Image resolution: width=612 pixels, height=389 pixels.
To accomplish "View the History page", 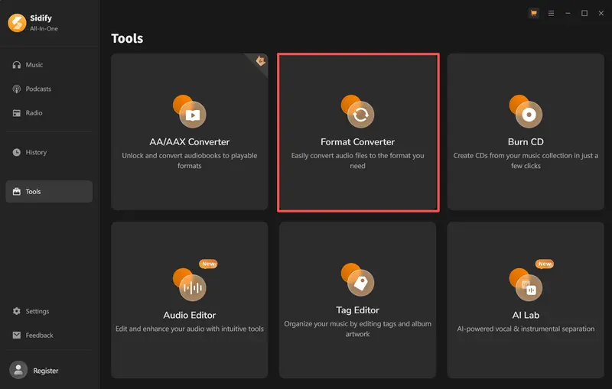I will pyautogui.click(x=49, y=152).
